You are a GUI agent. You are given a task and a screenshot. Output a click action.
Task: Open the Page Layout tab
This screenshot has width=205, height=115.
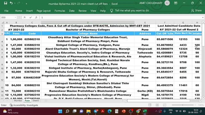[44, 11]
